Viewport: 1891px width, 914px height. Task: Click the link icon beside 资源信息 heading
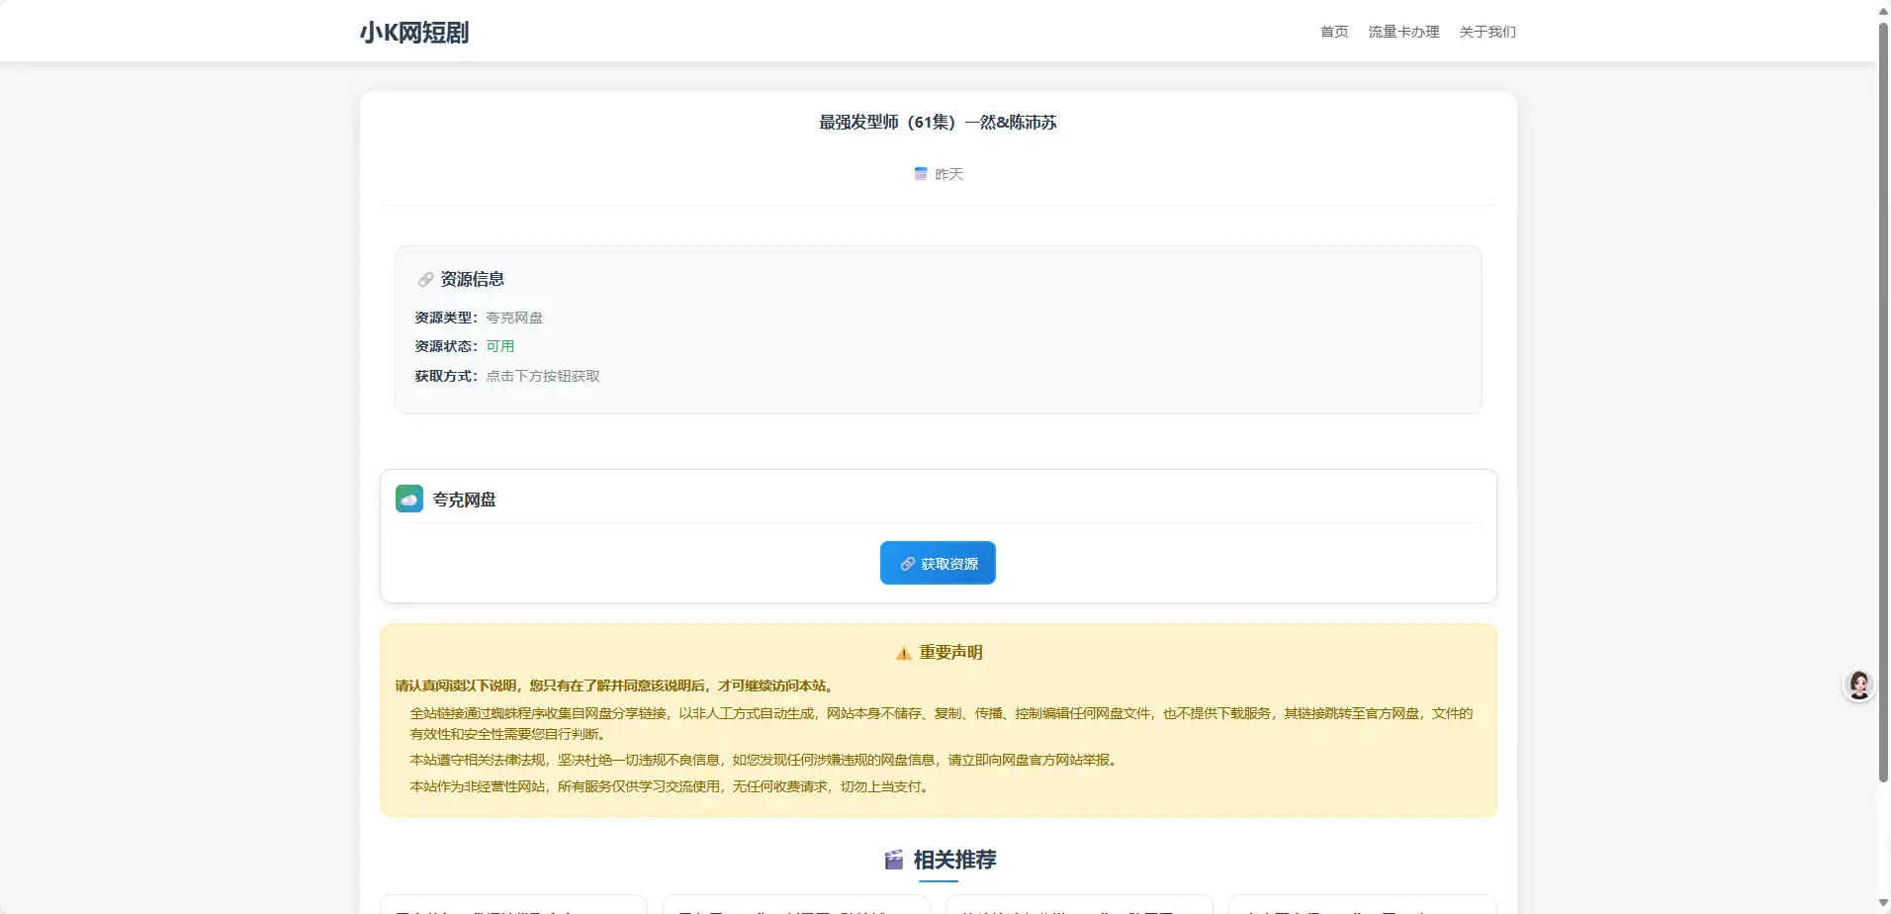[424, 278]
